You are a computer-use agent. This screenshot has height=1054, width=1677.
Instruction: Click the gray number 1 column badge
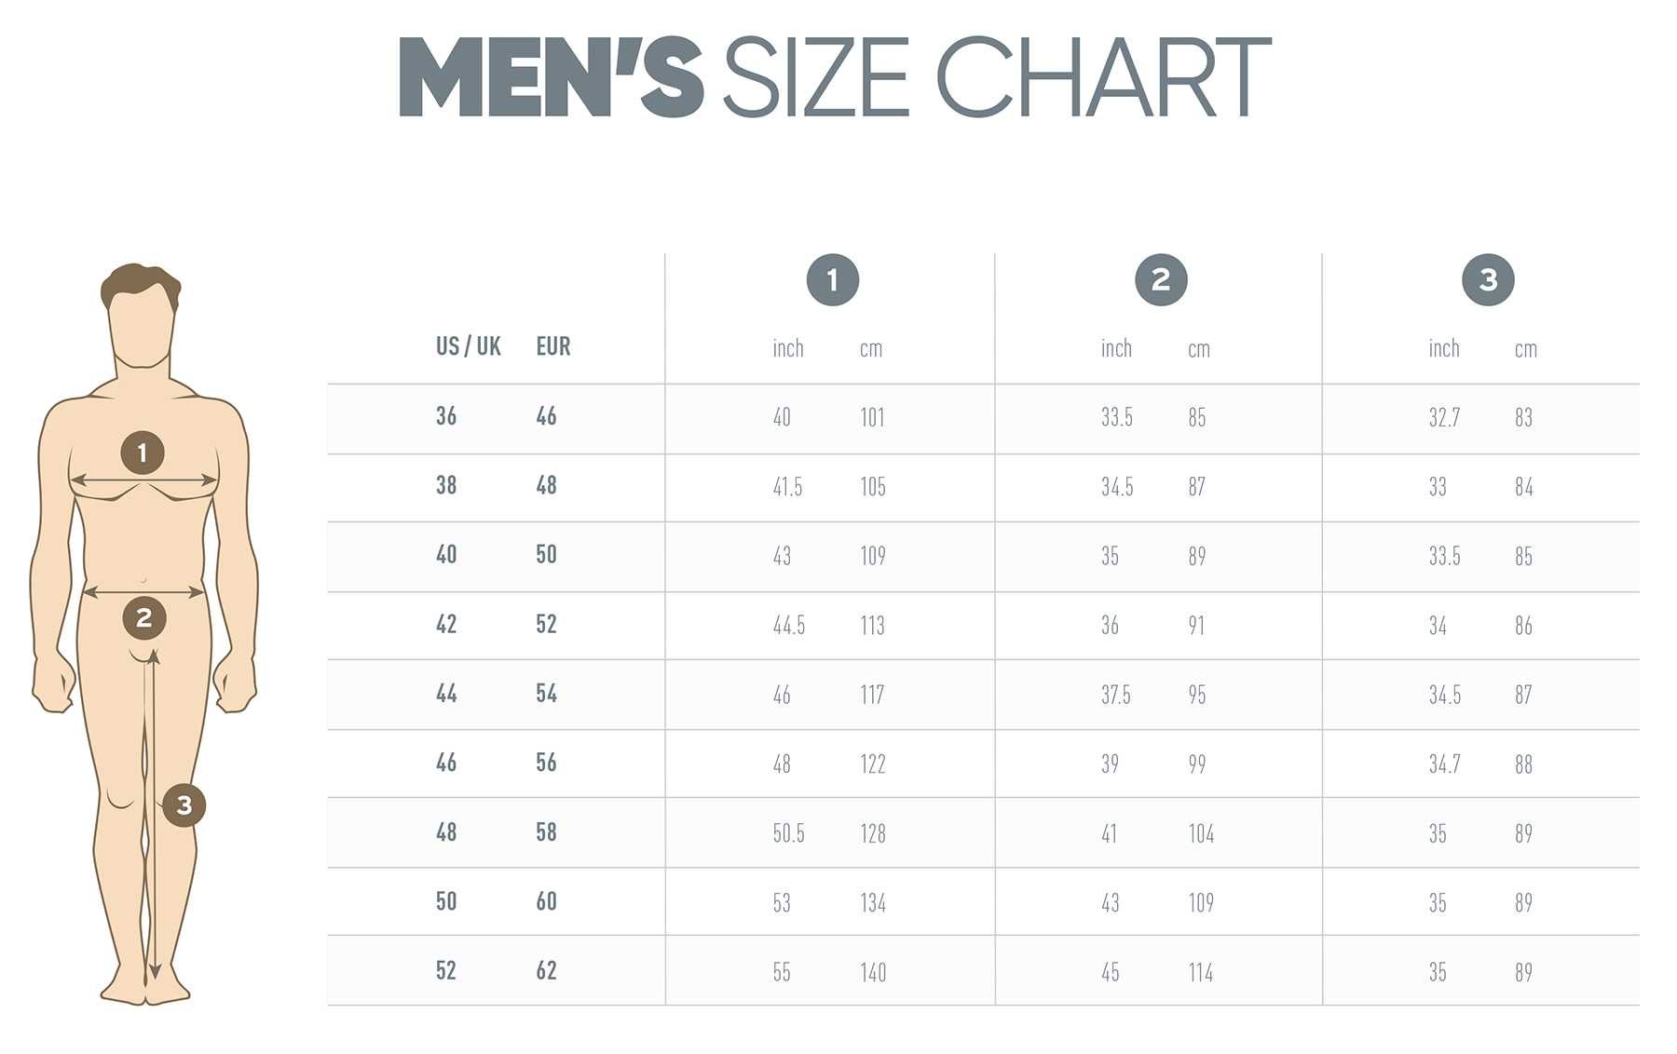coord(832,279)
